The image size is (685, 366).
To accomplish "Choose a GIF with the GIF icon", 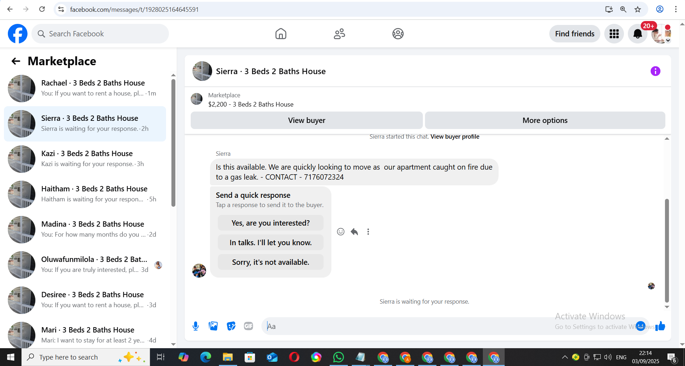I will tap(249, 326).
